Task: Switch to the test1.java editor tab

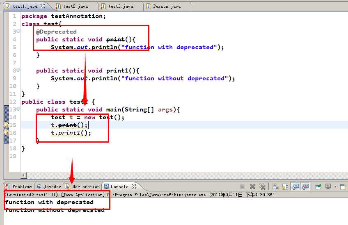Action: pos(25,7)
